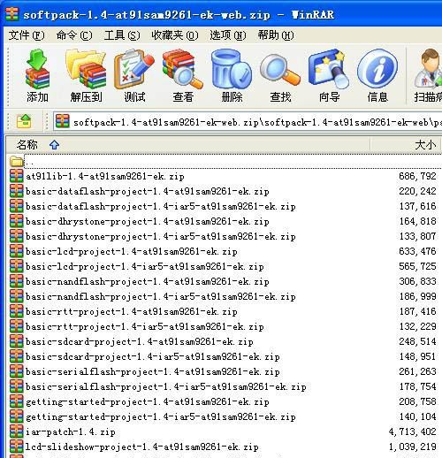This screenshot has width=442, height=458.
Task: Open the 选项(N) menu
Action: click(228, 35)
